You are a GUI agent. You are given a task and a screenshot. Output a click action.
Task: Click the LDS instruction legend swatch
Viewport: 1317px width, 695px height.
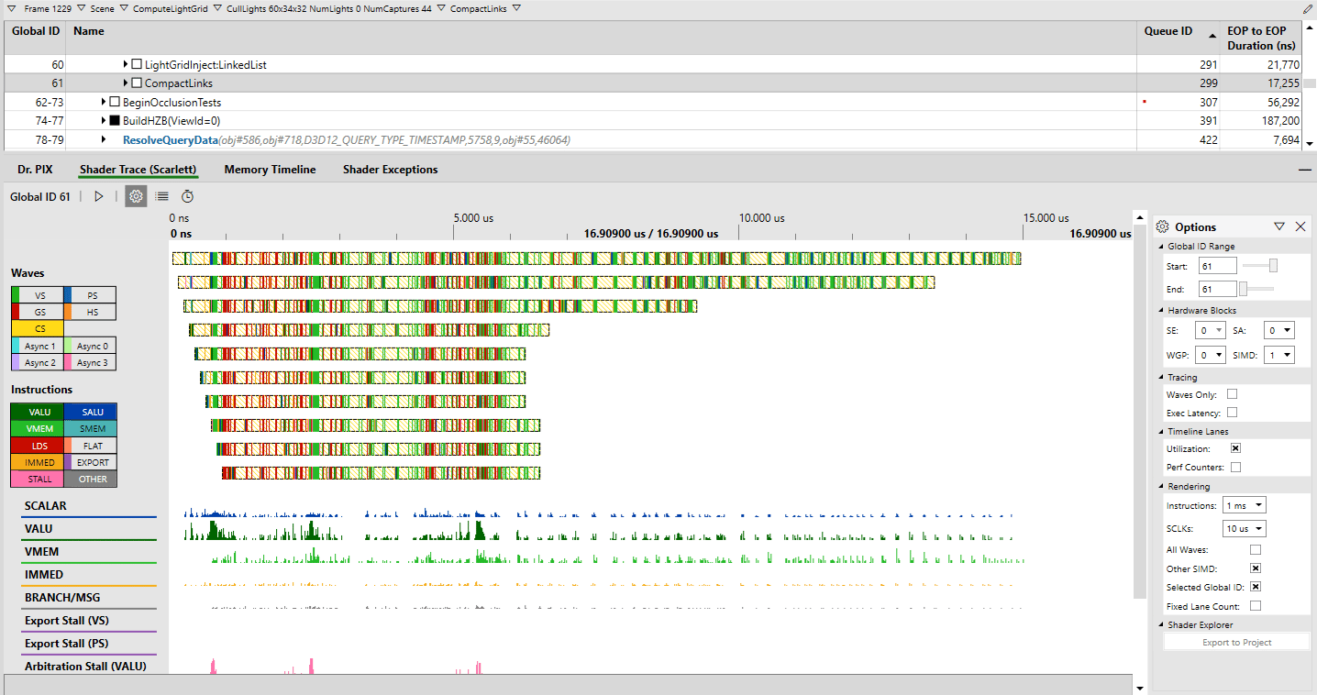[x=38, y=446]
